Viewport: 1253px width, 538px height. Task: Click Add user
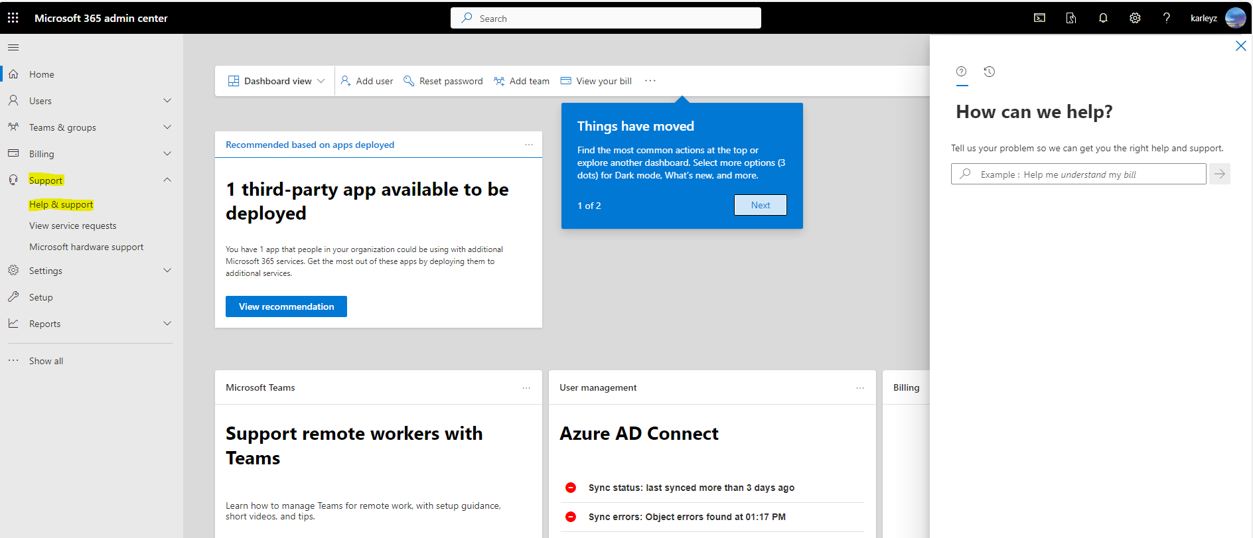[366, 81]
